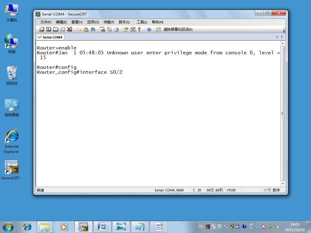Screen dimensions: 311x233
Task: Click the 就绪 status text
Action: (x=40, y=190)
